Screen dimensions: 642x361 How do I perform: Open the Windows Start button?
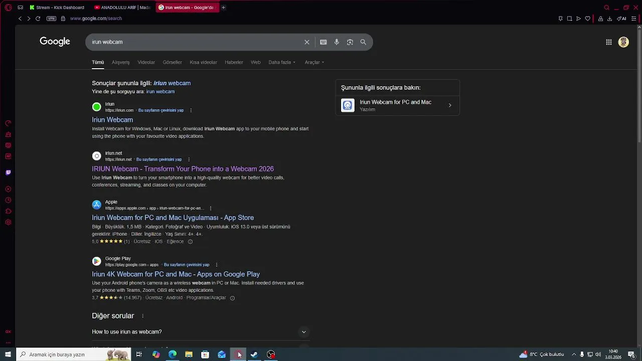click(8, 354)
